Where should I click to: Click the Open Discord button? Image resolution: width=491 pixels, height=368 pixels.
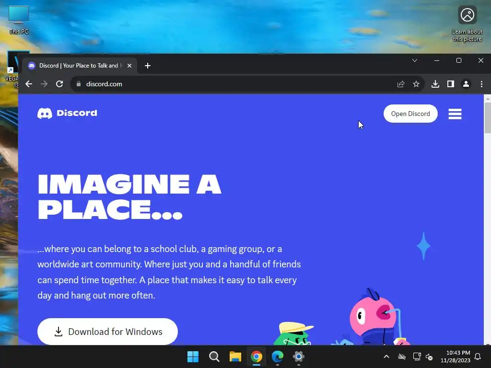pos(410,114)
